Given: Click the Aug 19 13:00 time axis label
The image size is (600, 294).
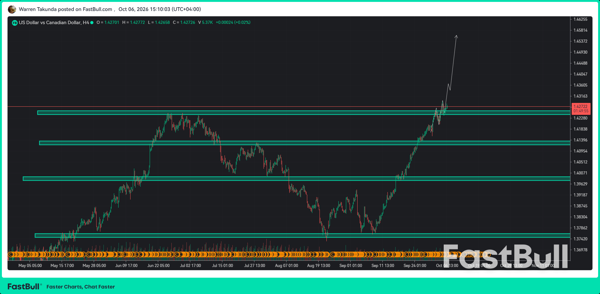Looking at the screenshot, I should point(319,265).
